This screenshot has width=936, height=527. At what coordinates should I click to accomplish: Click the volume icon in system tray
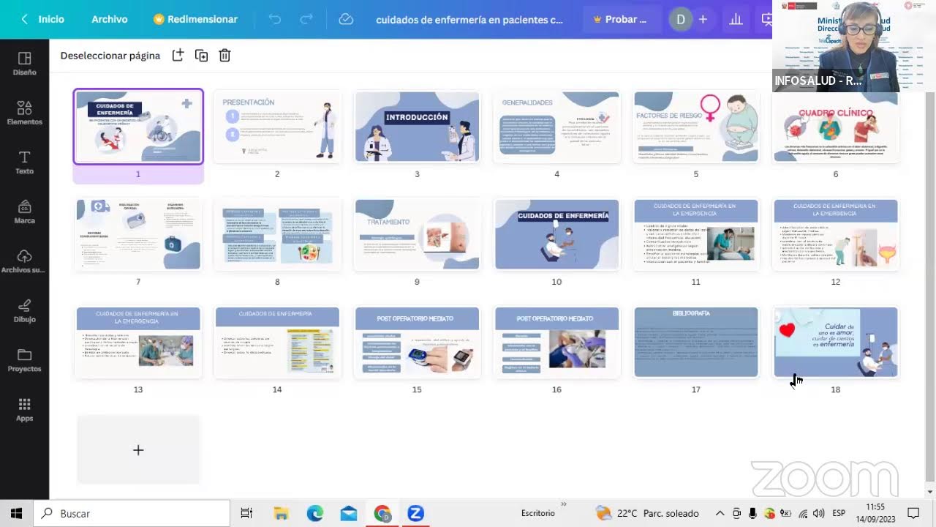[x=818, y=513]
